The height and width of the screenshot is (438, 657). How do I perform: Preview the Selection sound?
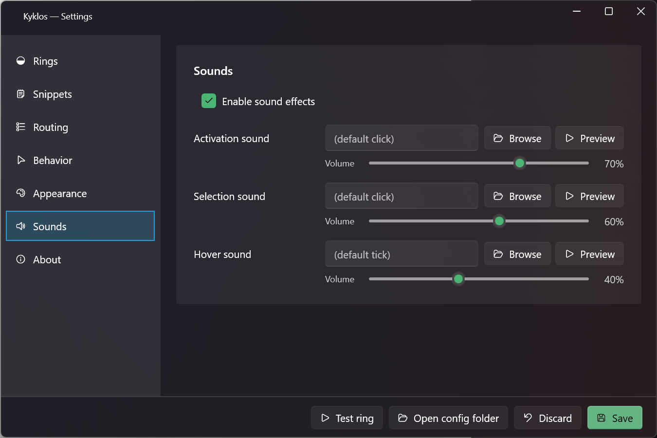click(x=589, y=196)
